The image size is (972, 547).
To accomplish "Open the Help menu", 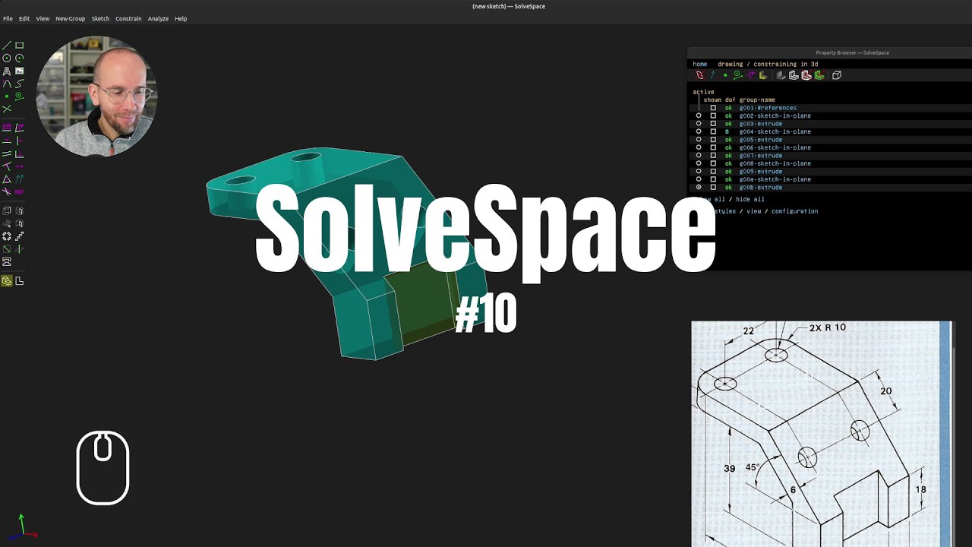I will [181, 18].
